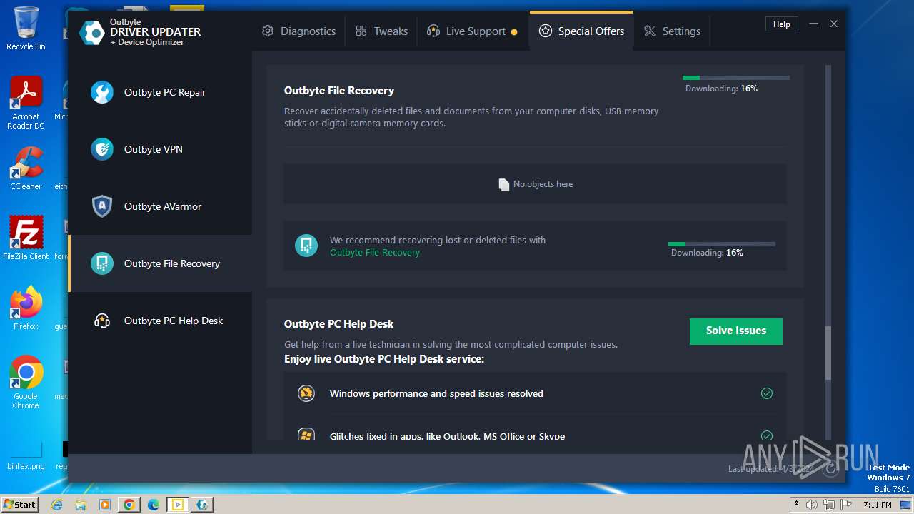Image resolution: width=914 pixels, height=514 pixels.
Task: Click the top File Recovery download progress bar
Action: pos(736,77)
